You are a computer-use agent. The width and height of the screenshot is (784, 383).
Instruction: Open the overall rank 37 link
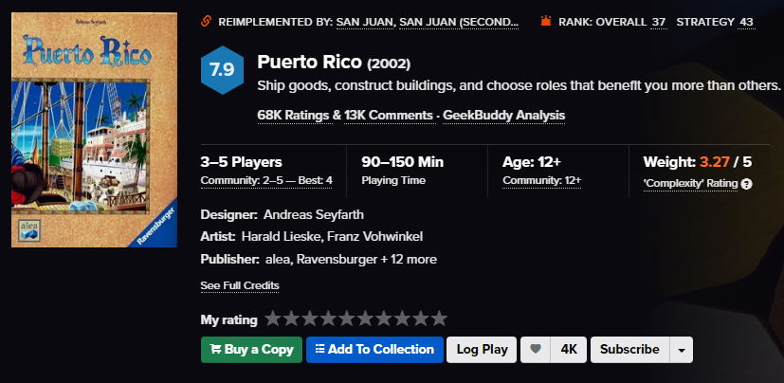tap(658, 21)
